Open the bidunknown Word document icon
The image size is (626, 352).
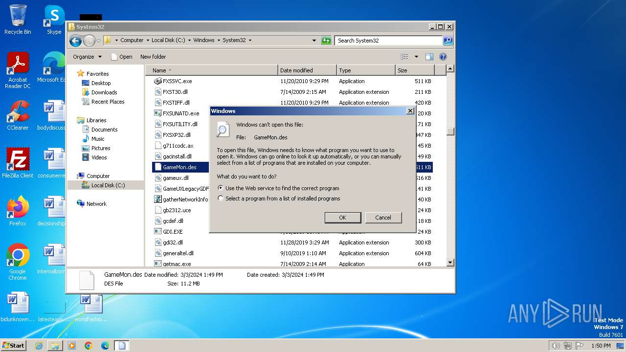pyautogui.click(x=18, y=307)
